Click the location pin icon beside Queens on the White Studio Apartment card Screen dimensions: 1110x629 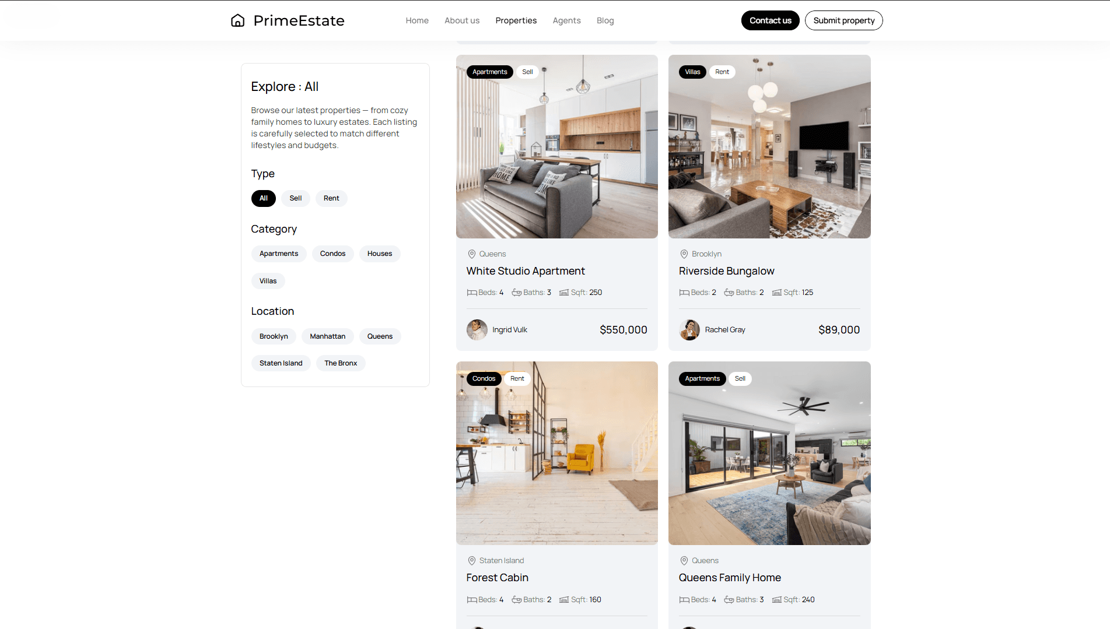click(471, 254)
